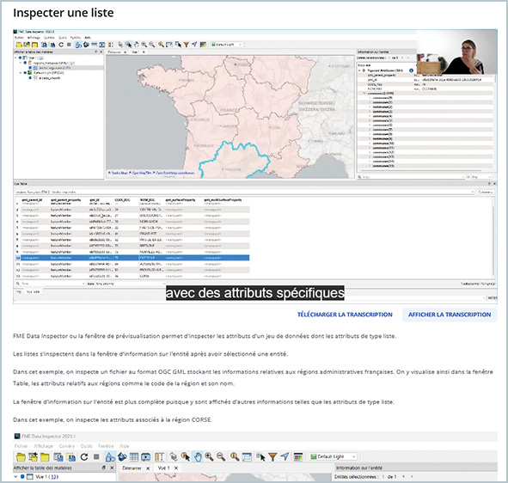Toggle visibility dot of regions_francaises dataset in video
Image resolution: width=508 pixels, height=483 pixels.
pos(25,63)
